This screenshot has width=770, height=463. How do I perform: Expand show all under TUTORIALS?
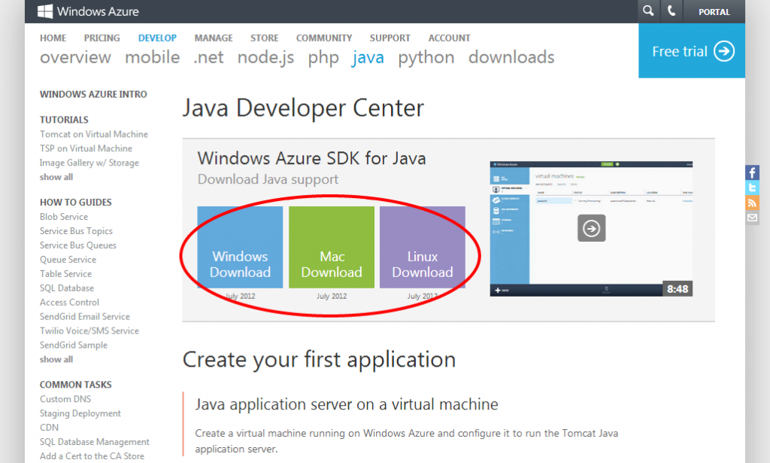56,177
